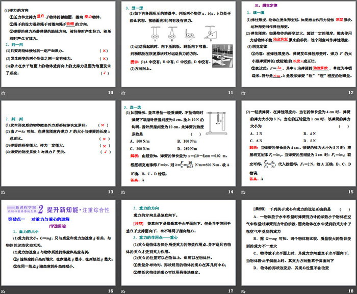
Task: Open slide 16 thumbnail titled 提升新知能
Action: coord(58,243)
